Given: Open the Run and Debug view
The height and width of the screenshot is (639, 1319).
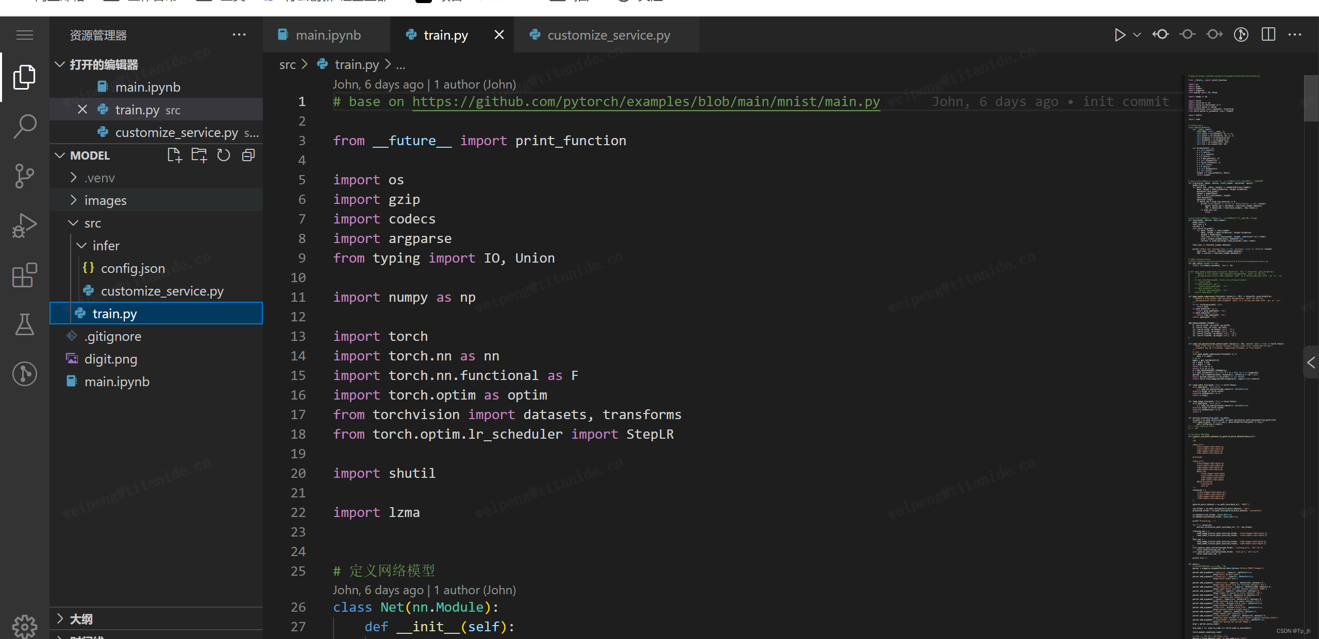Looking at the screenshot, I should tap(24, 226).
